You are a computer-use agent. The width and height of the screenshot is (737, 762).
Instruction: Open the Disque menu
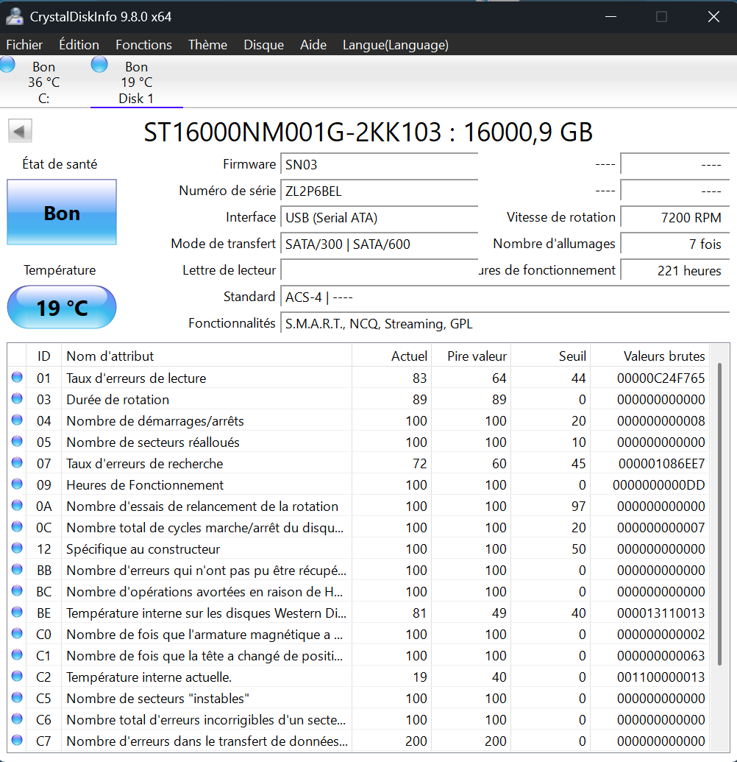[263, 45]
